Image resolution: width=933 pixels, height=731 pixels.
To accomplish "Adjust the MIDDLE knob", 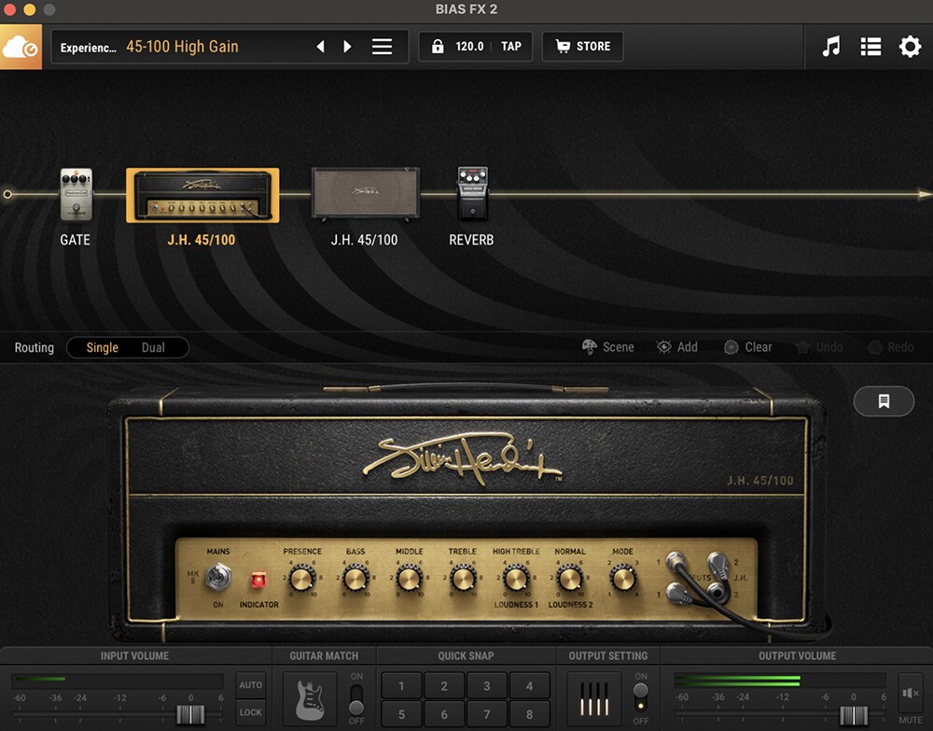I will click(x=409, y=578).
